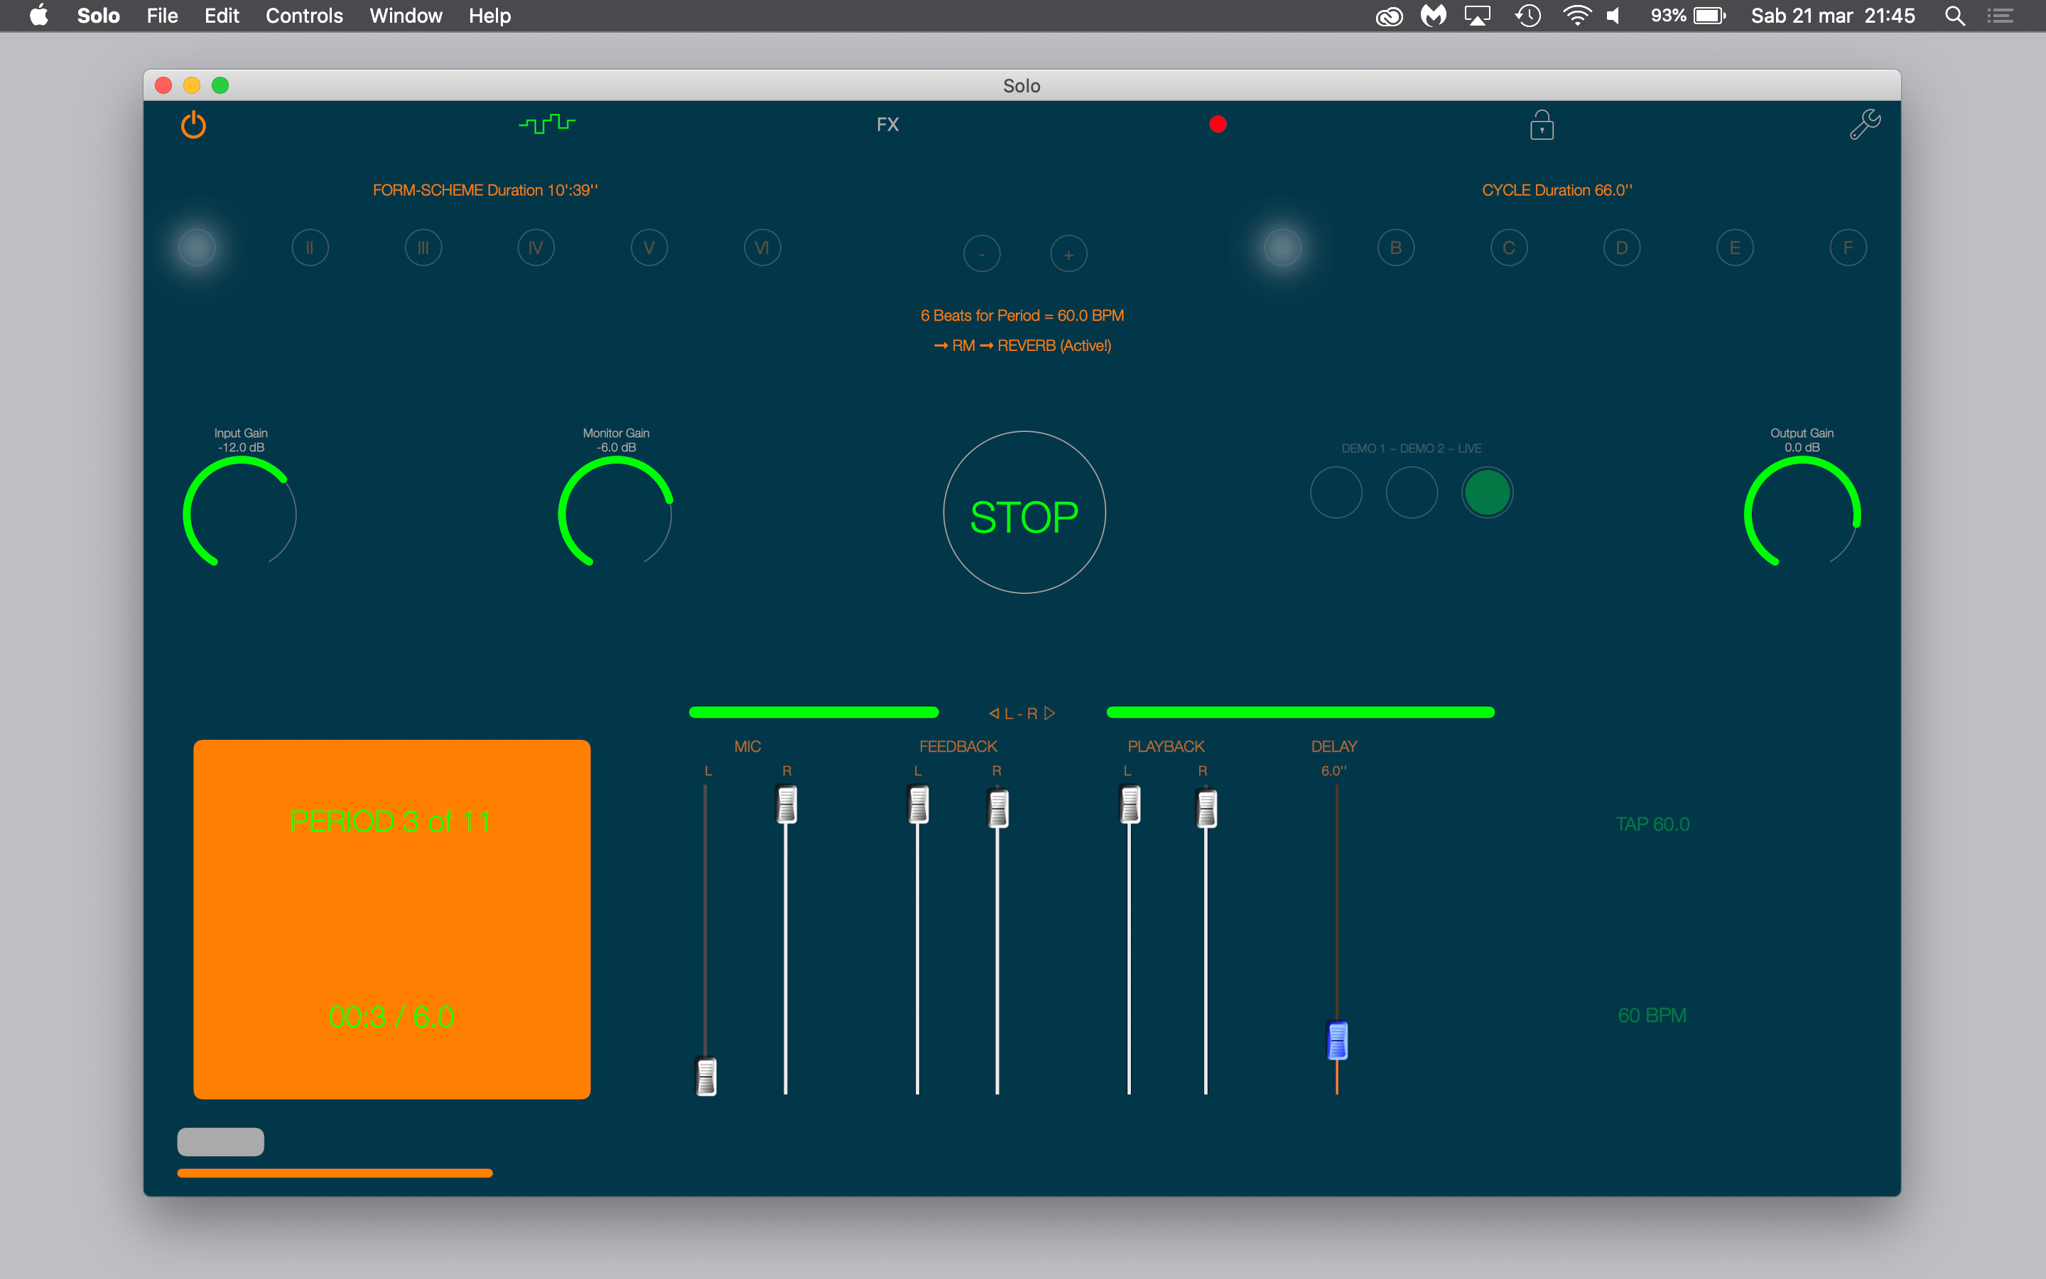Select form-scheme II
This screenshot has height=1279, width=2046.
click(x=310, y=248)
